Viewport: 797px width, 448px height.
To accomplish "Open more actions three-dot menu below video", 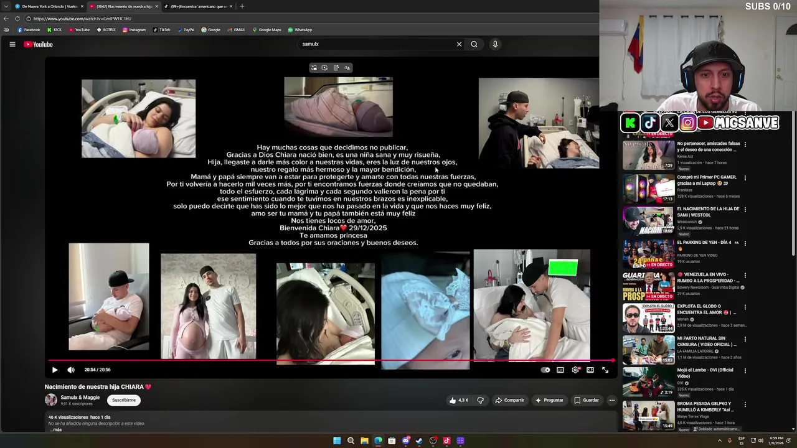I will 611,400.
